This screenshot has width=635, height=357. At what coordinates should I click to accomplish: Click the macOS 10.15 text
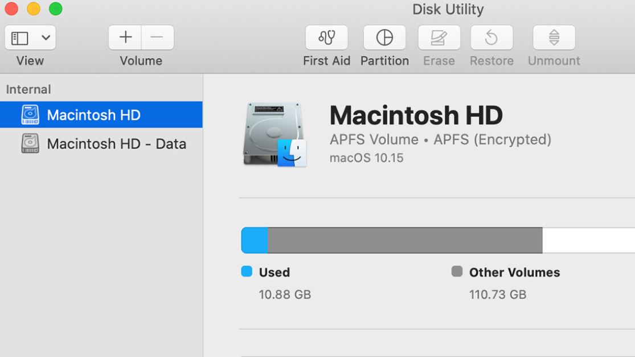367,157
